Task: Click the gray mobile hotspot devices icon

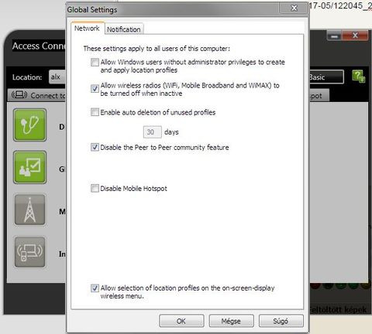Action: click(x=30, y=252)
